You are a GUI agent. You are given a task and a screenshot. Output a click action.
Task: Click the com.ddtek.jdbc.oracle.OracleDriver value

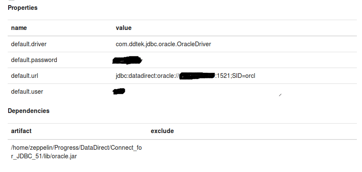point(163,44)
